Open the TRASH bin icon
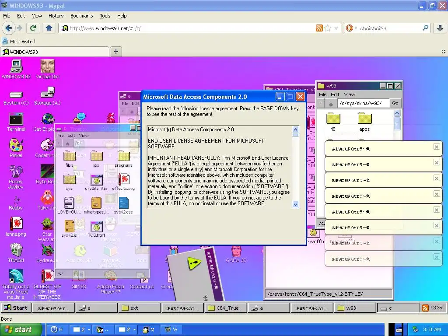The image size is (448, 336). pyautogui.click(x=16, y=253)
